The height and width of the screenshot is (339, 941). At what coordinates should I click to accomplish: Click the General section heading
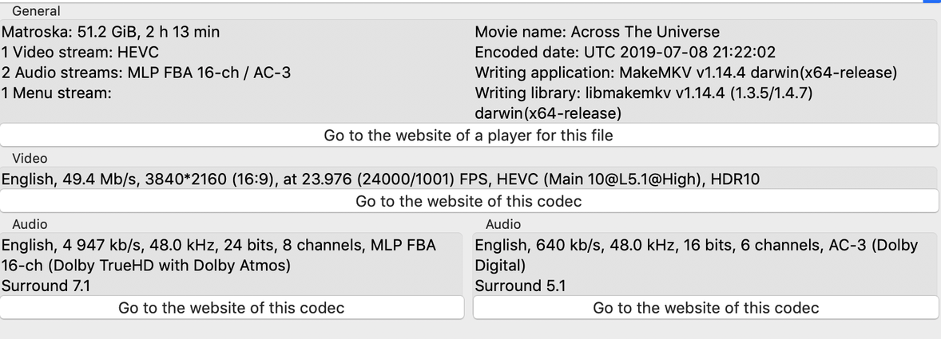pyautogui.click(x=36, y=11)
